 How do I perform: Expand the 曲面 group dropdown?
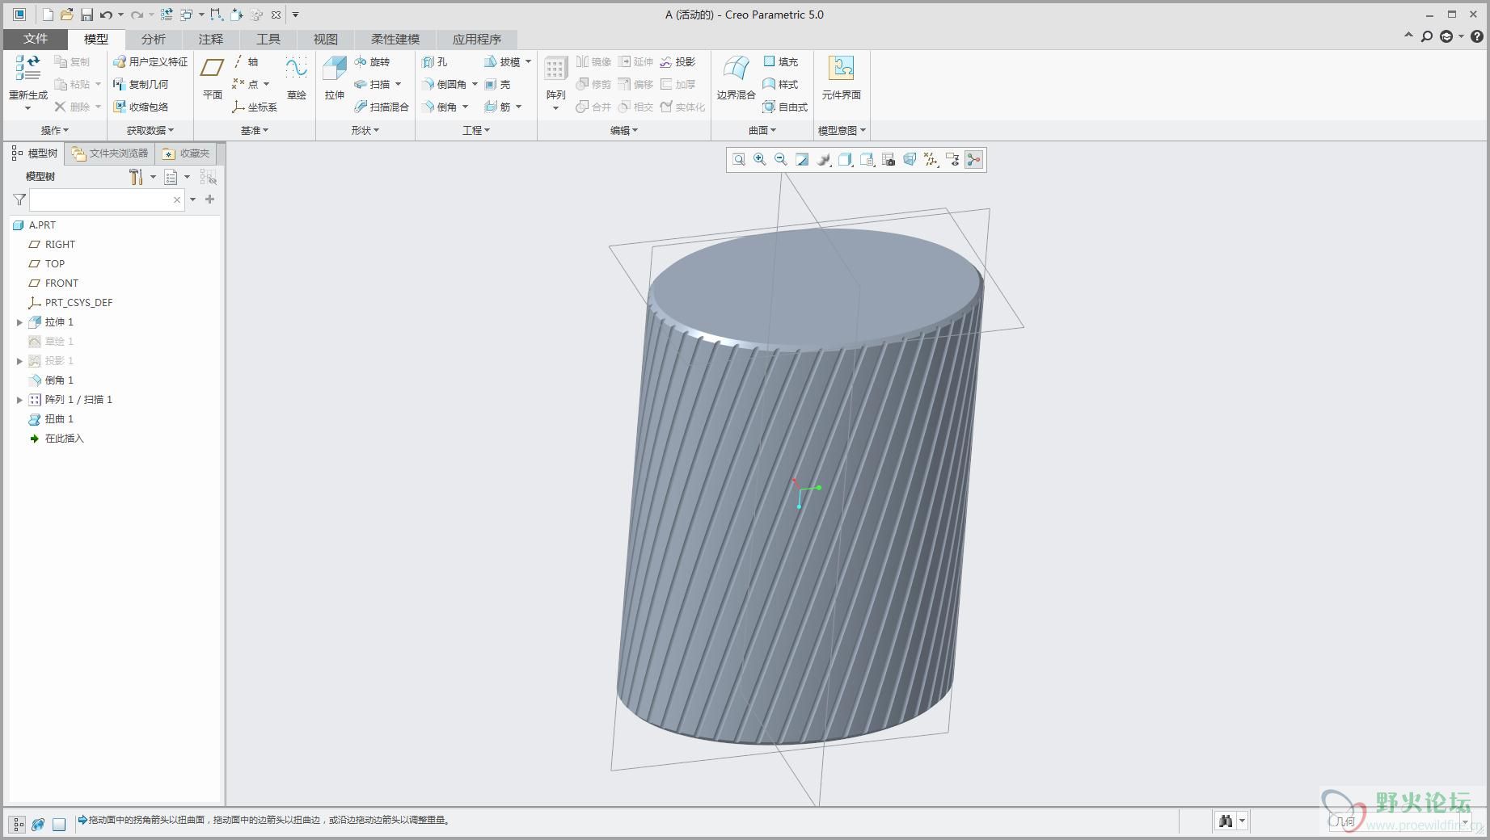(x=762, y=130)
